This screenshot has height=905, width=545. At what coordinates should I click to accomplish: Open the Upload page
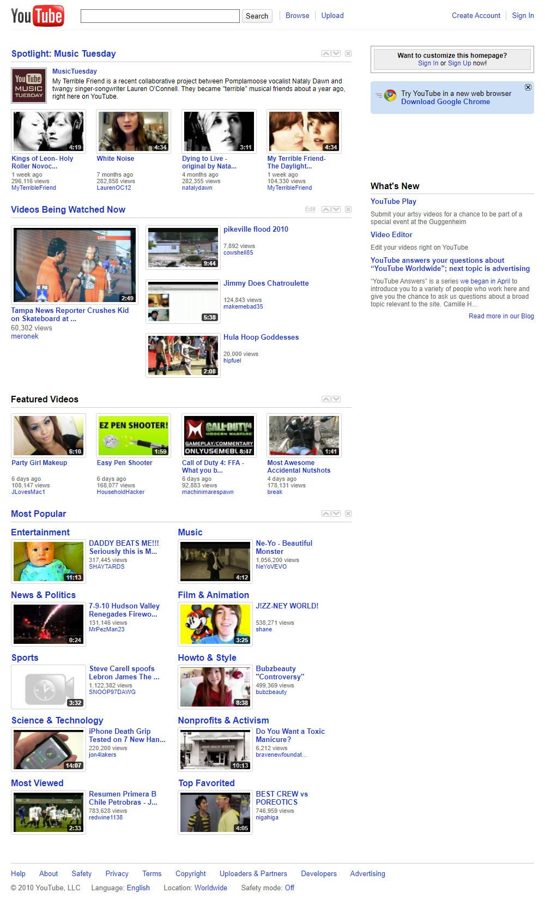pos(332,16)
